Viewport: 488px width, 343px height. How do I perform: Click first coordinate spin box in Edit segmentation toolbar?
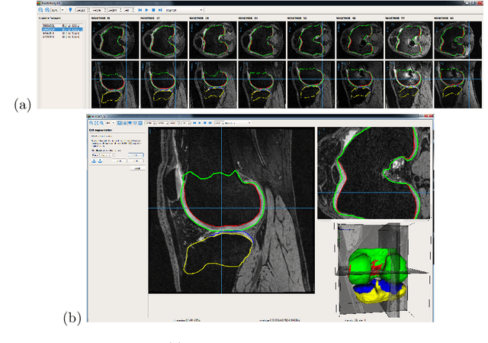click(150, 123)
